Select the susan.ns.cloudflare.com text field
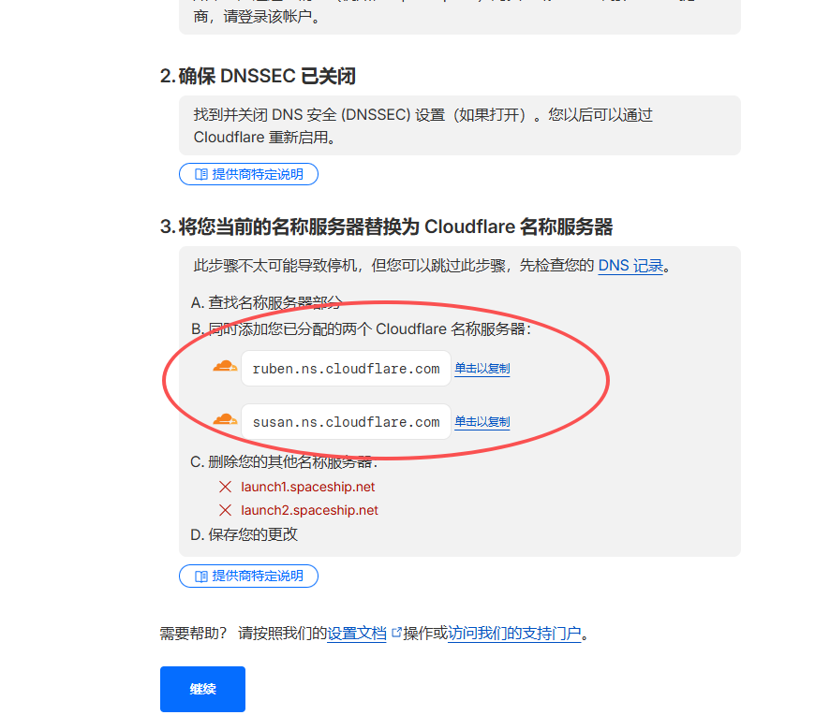This screenshot has width=815, height=715. tap(347, 422)
